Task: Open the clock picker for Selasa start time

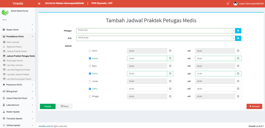Action: pos(170,58)
